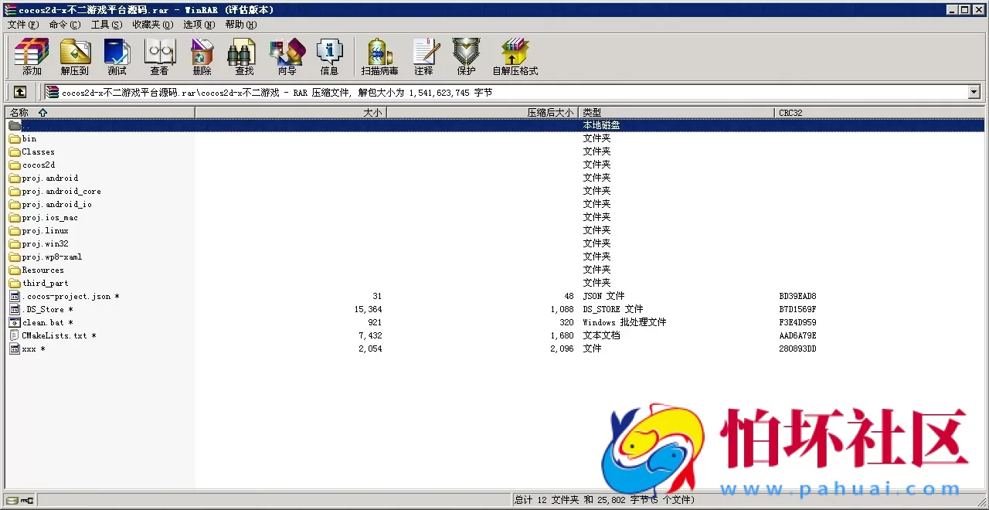Click the up-one-level folder arrow button
Image resolution: width=989 pixels, height=510 pixels.
tap(19, 92)
